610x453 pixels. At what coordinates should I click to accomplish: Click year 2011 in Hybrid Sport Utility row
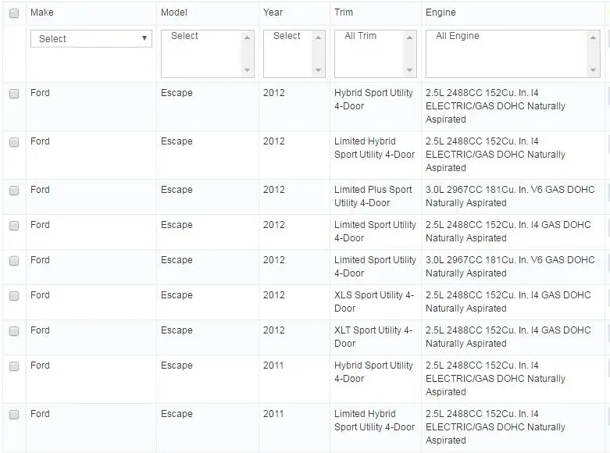[273, 366]
